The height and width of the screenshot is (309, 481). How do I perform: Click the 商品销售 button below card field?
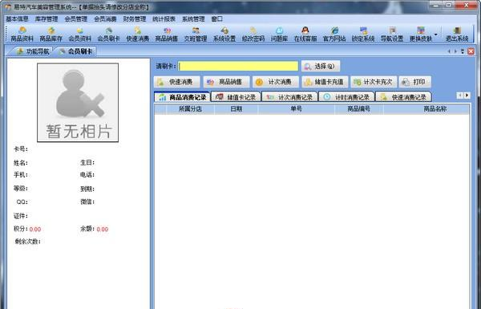tap(226, 82)
